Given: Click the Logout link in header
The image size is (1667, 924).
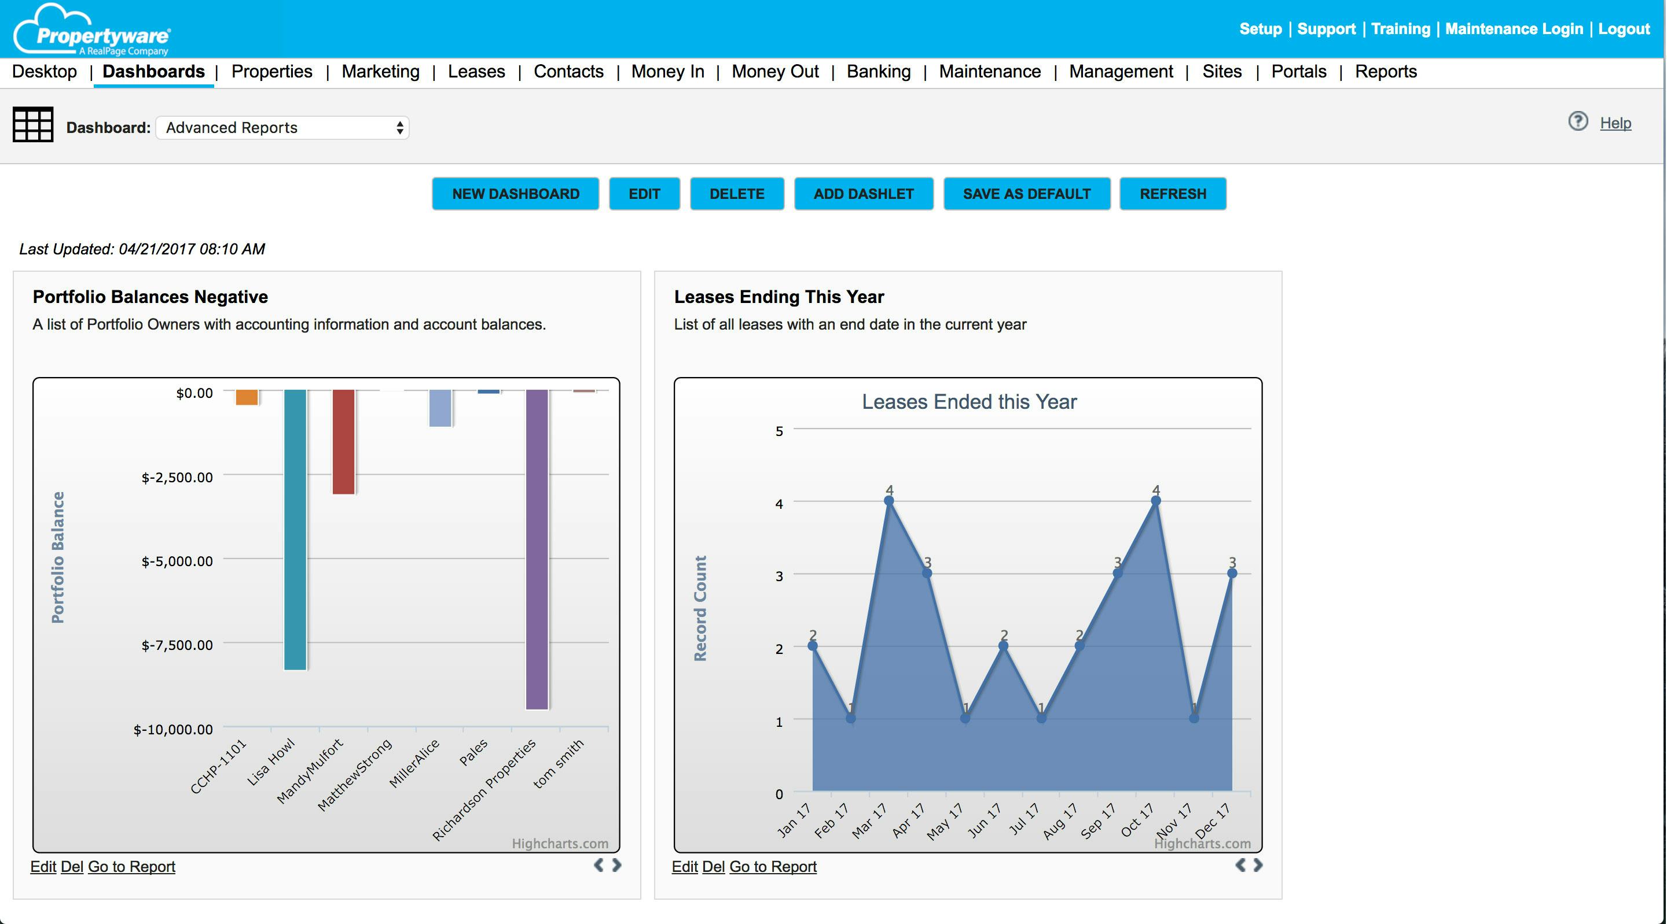Looking at the screenshot, I should click(x=1624, y=29).
